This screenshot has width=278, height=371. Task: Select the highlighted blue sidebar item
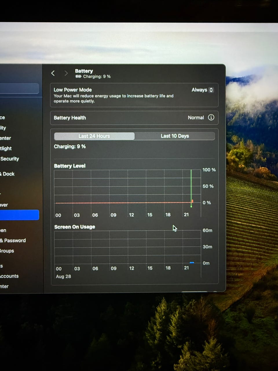[x=19, y=215]
